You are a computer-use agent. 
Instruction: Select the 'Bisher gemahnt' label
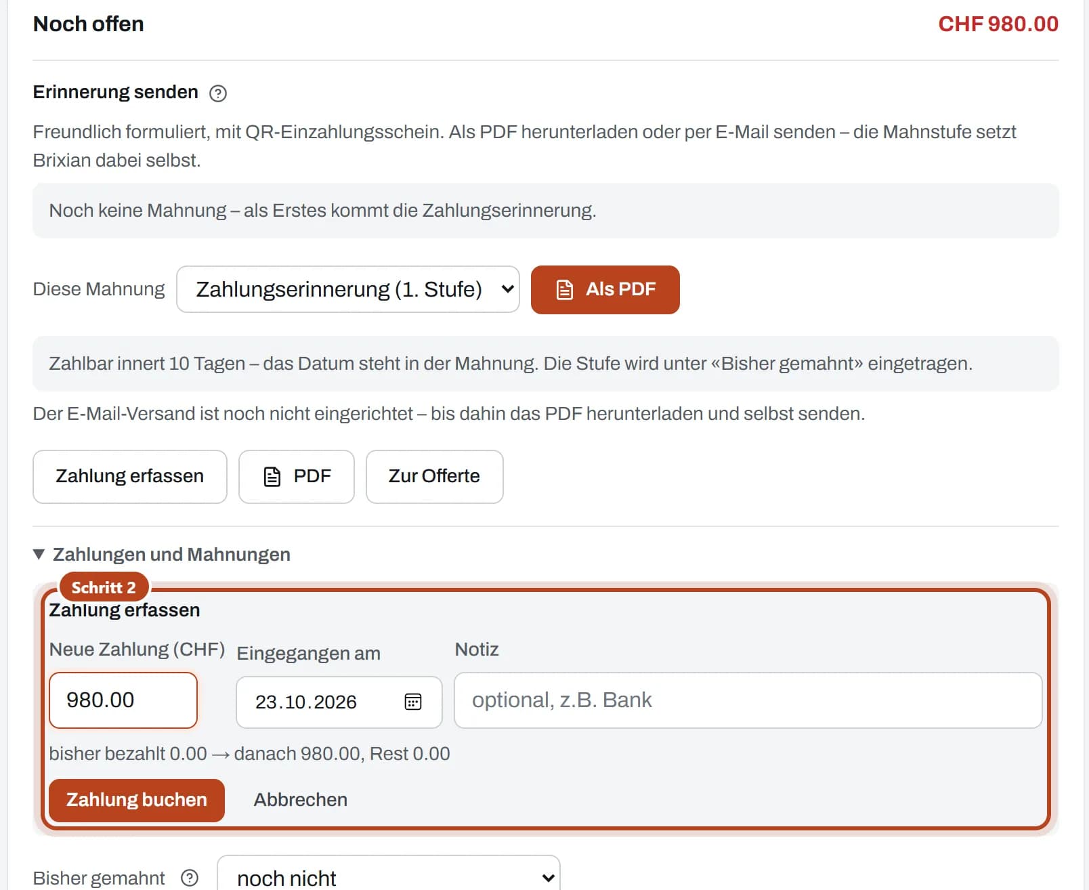coord(99,878)
